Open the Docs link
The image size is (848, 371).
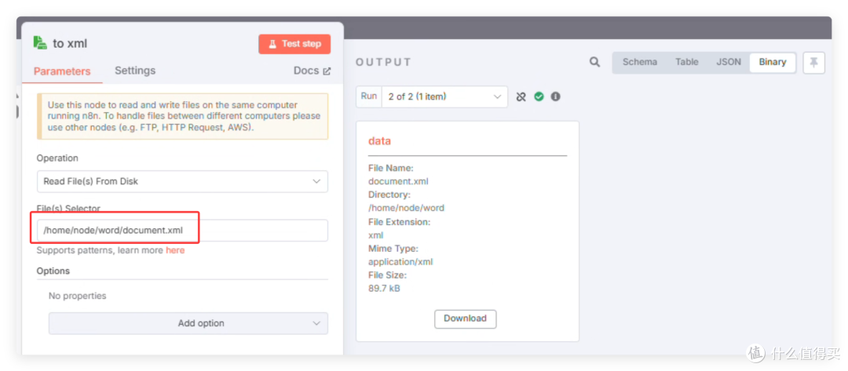click(x=312, y=71)
